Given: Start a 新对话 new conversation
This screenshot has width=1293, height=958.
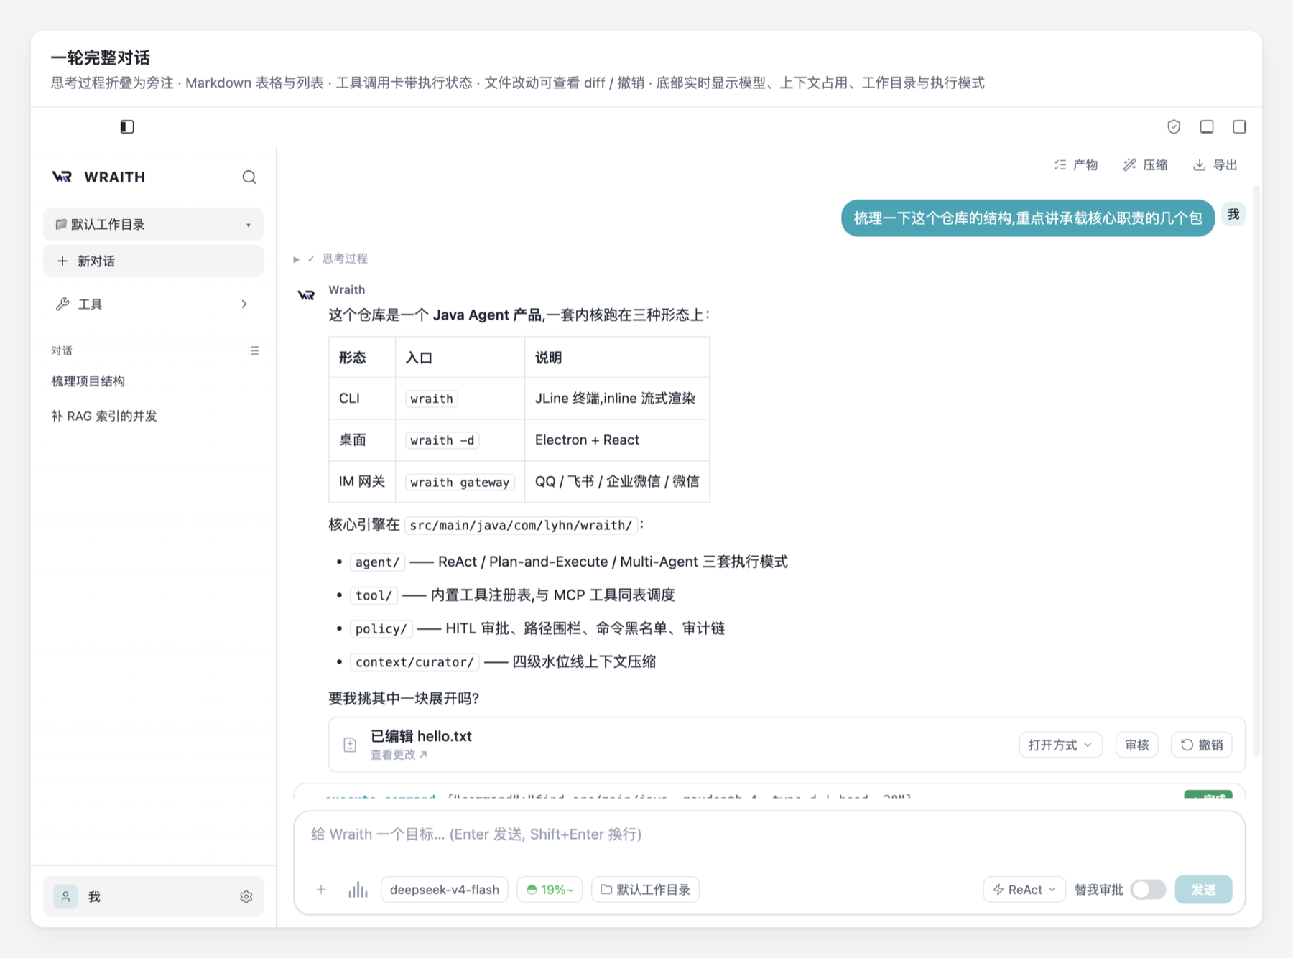Looking at the screenshot, I should click(153, 261).
